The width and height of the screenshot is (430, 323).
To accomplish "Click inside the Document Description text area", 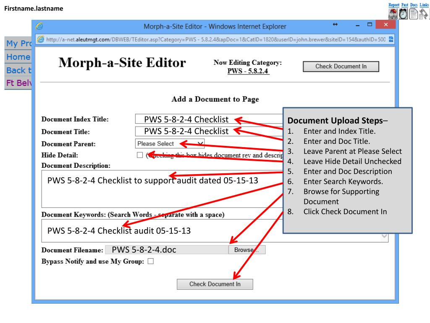I will point(162,189).
